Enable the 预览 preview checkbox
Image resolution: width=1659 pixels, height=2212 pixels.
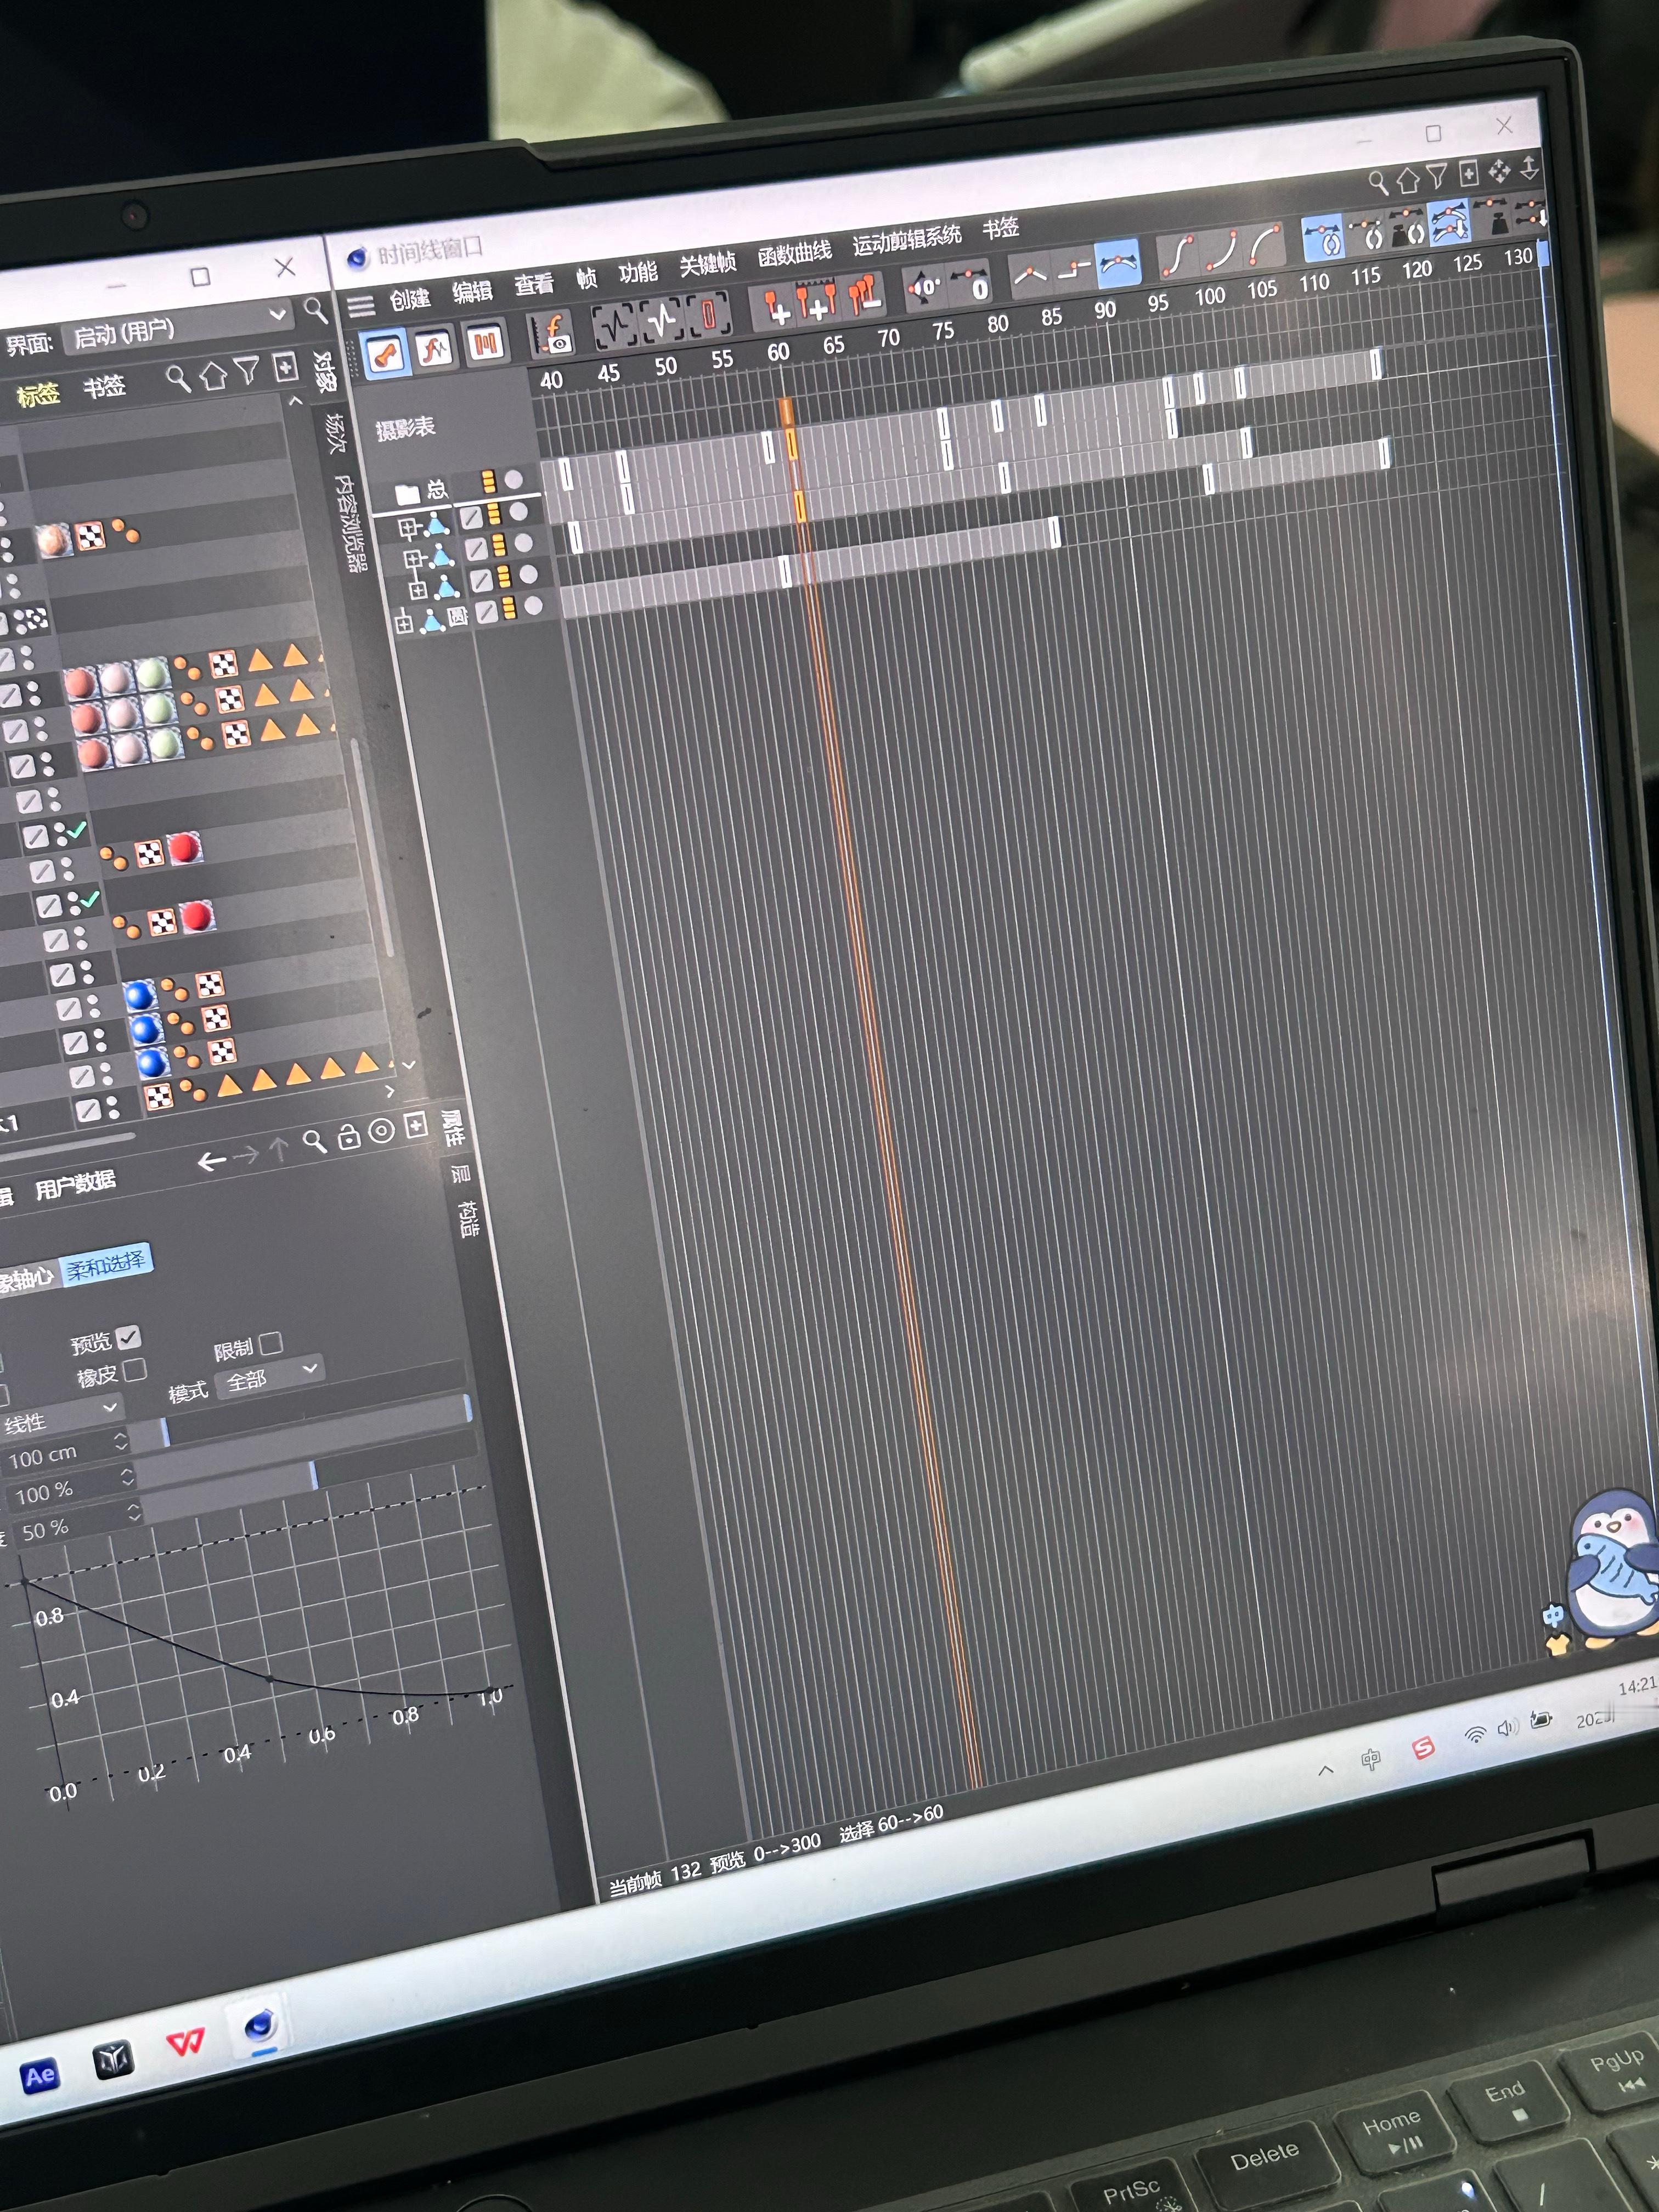128,1337
